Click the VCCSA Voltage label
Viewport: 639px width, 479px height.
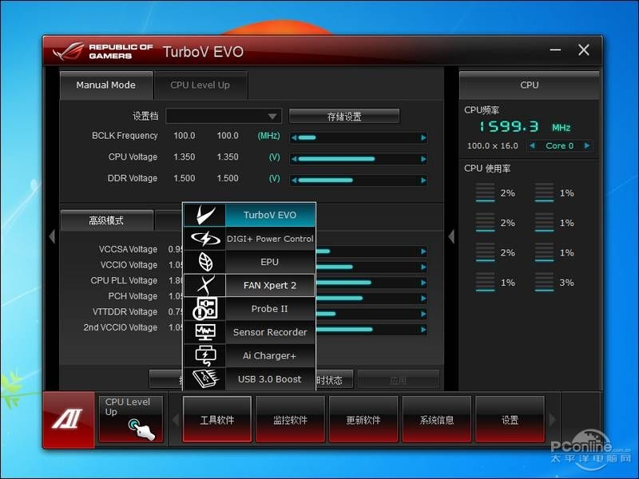point(128,249)
